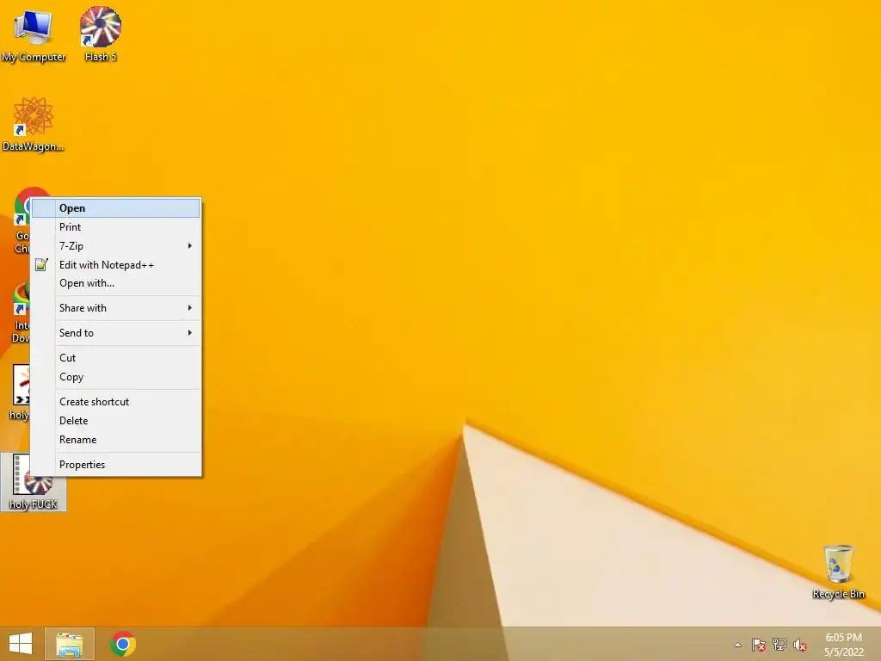Launch Chrome from the taskbar
Viewport: 881px width, 661px height.
(123, 644)
